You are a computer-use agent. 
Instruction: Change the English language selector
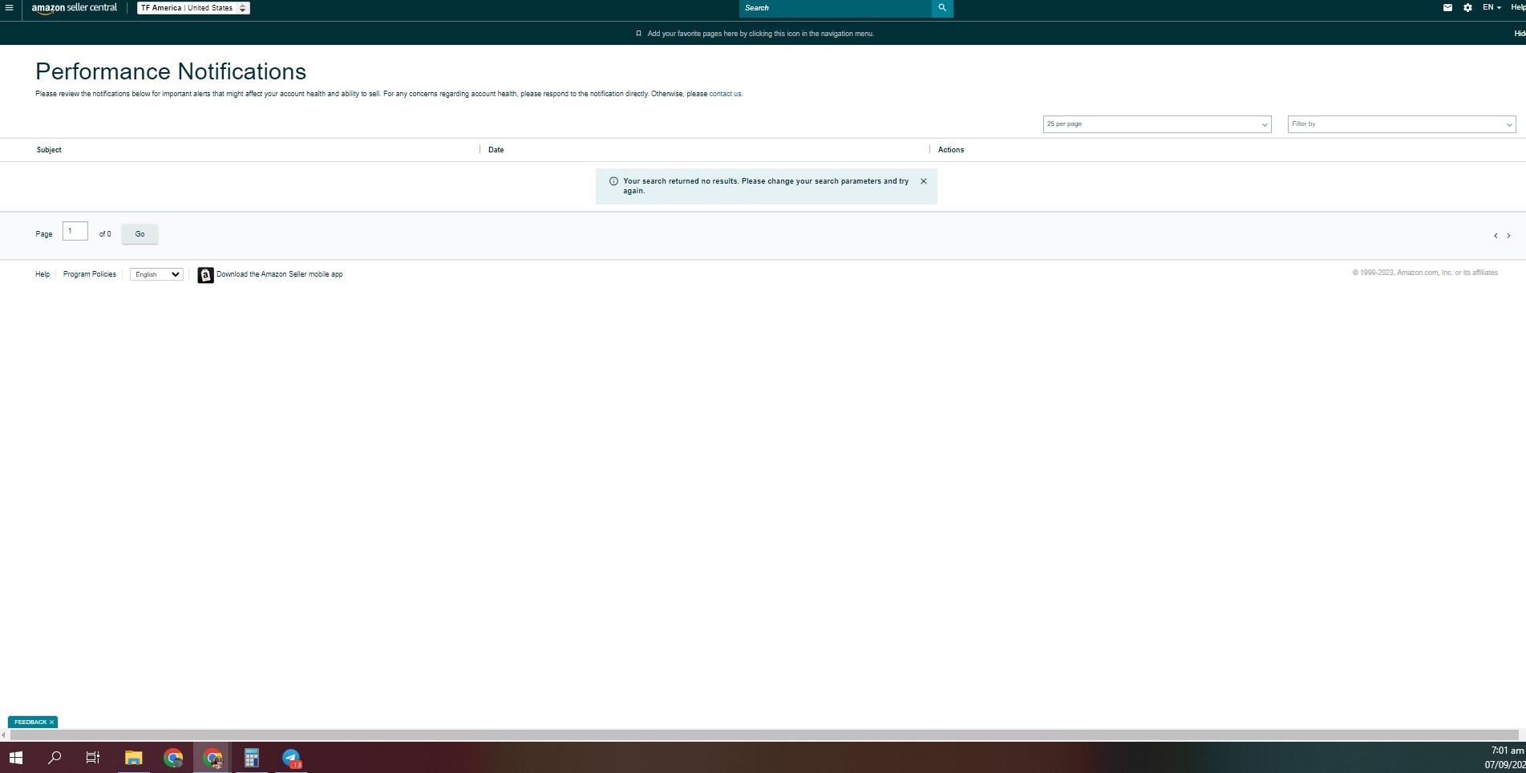pyautogui.click(x=156, y=274)
